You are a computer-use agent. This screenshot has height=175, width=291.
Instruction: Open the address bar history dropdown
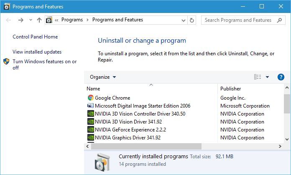tap(183, 20)
